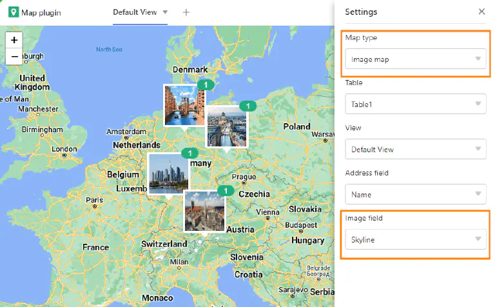Click the Munich town hall image marker
This screenshot has width=495, height=307.
pos(204,211)
